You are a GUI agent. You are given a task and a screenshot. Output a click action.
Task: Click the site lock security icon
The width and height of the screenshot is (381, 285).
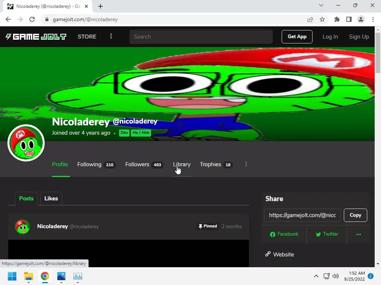(x=47, y=19)
